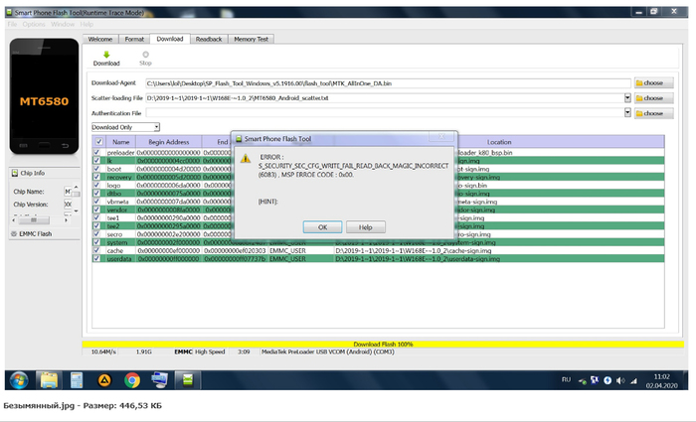This screenshot has width=696, height=422.
Task: Click the Name column header
Action: click(x=120, y=142)
